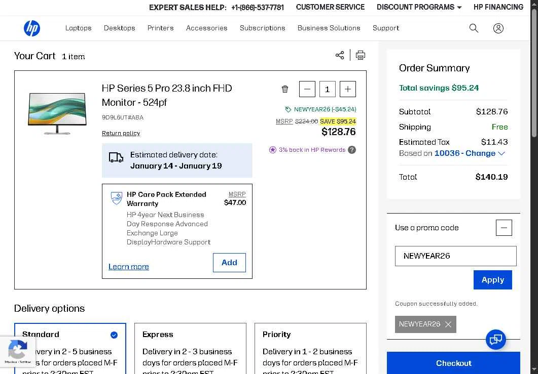
Task: Click the reCAPTCHA badge
Action: 18,352
